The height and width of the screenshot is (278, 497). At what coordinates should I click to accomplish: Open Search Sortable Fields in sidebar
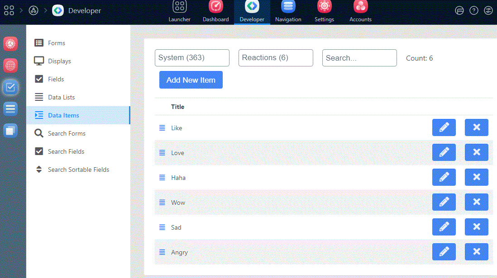(78, 170)
